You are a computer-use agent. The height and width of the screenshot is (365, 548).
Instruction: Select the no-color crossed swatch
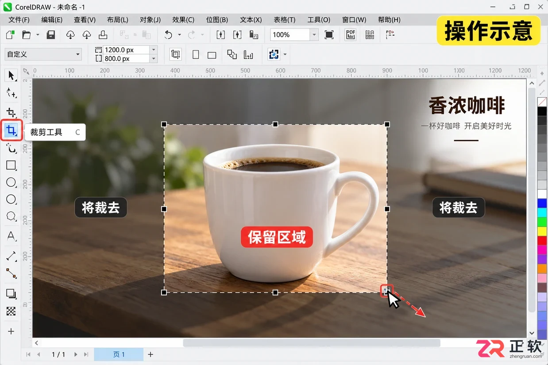pos(542,102)
